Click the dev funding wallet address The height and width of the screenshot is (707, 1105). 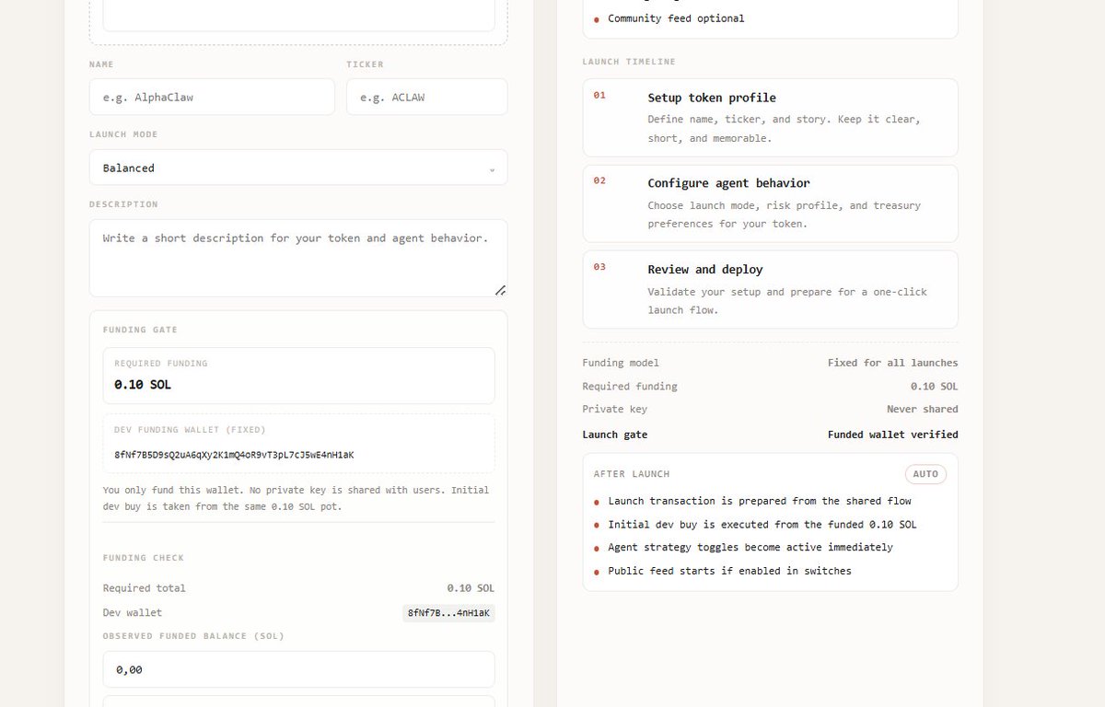coord(234,455)
